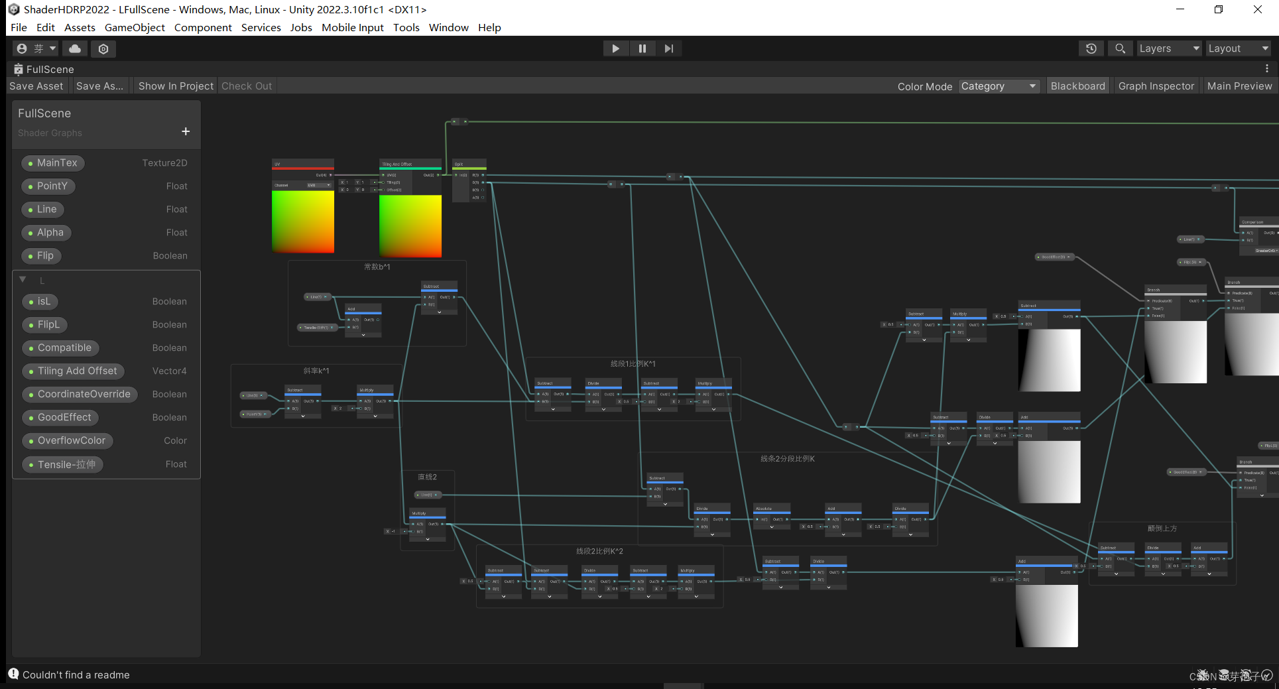
Task: Click Tiling And Offset node preview
Action: (410, 226)
